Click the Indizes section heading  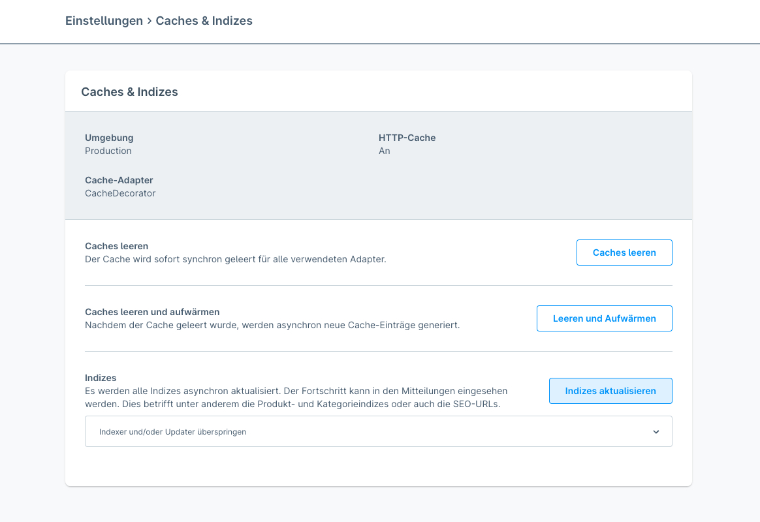coord(101,378)
